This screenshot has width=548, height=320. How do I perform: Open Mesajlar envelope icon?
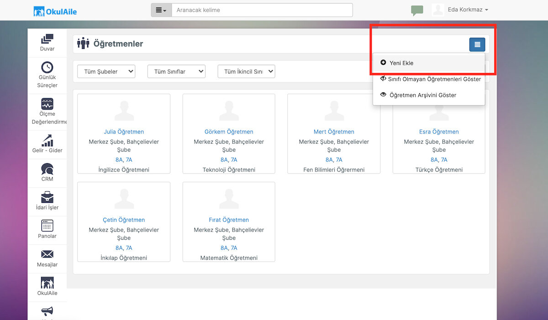[x=47, y=254]
